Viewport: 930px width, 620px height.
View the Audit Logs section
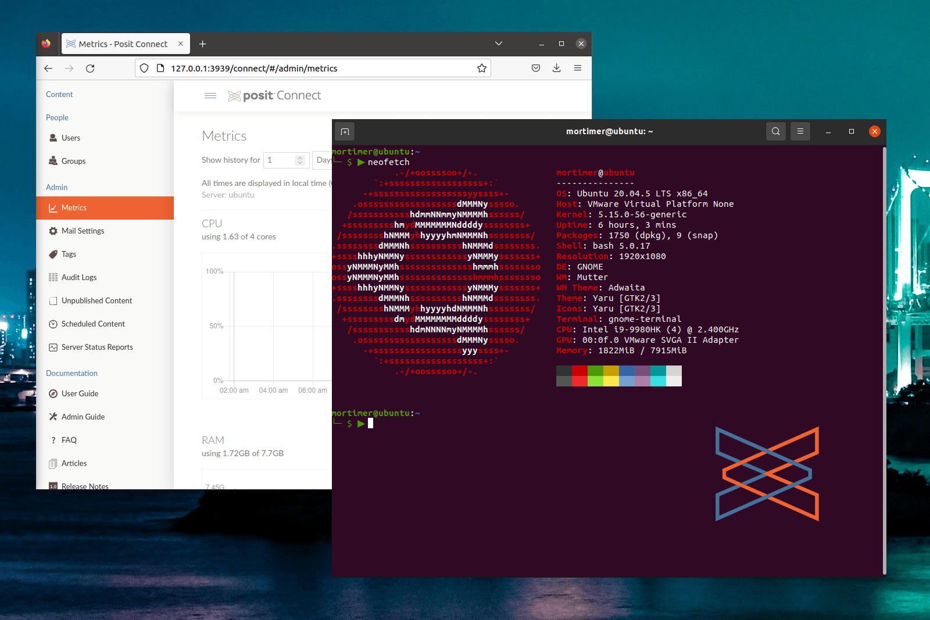pyautogui.click(x=79, y=277)
